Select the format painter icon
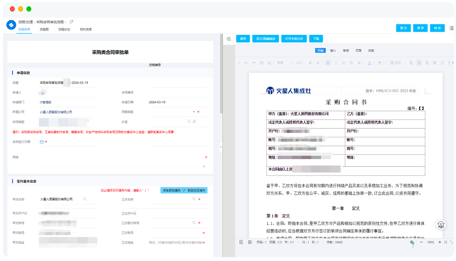Viewport: 456px width, 261px height. click(261, 63)
